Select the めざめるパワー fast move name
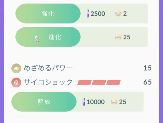This screenshot has width=163, height=123. pyautogui.click(x=48, y=68)
